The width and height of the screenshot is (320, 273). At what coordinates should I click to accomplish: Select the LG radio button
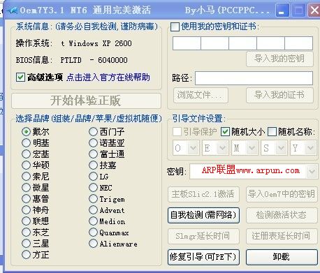click(x=93, y=177)
